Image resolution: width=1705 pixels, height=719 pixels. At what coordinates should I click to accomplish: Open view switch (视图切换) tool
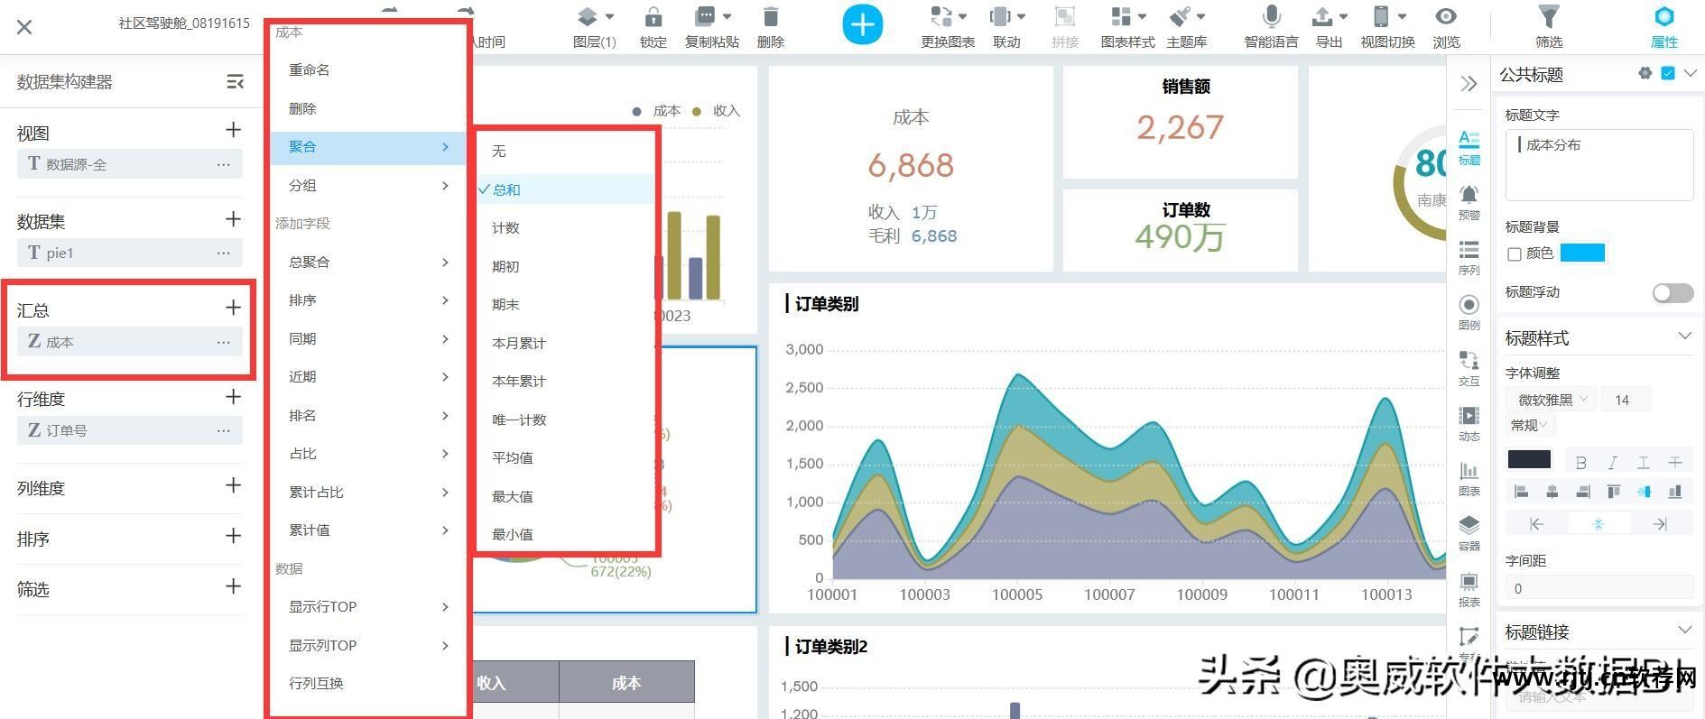1381,17
